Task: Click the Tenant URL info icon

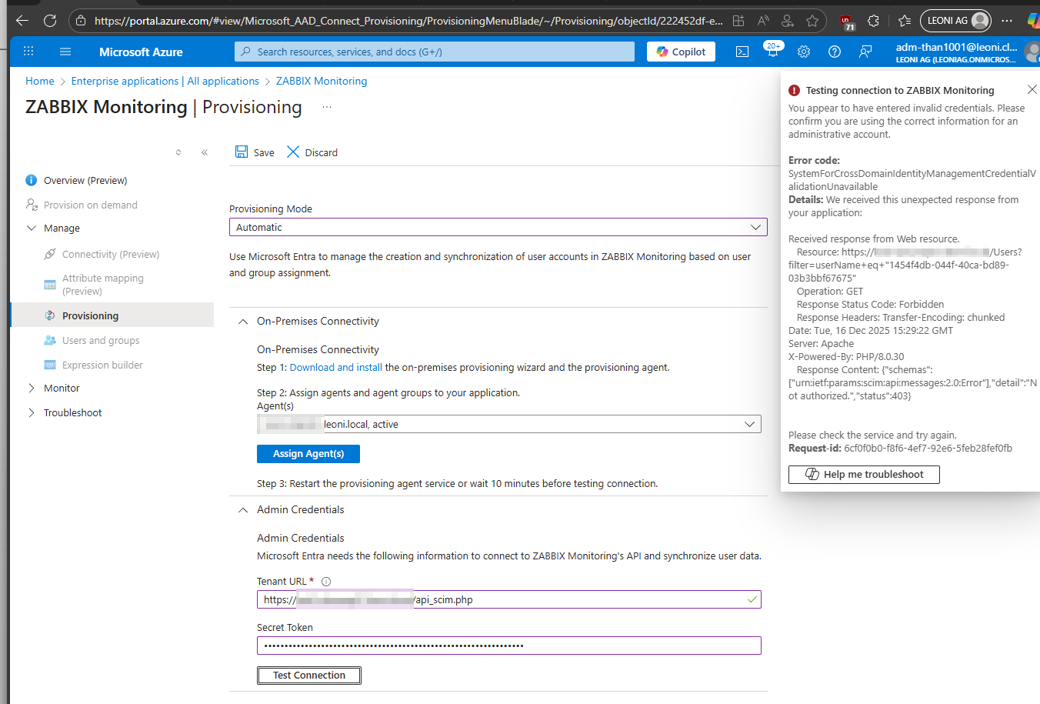Action: click(326, 582)
